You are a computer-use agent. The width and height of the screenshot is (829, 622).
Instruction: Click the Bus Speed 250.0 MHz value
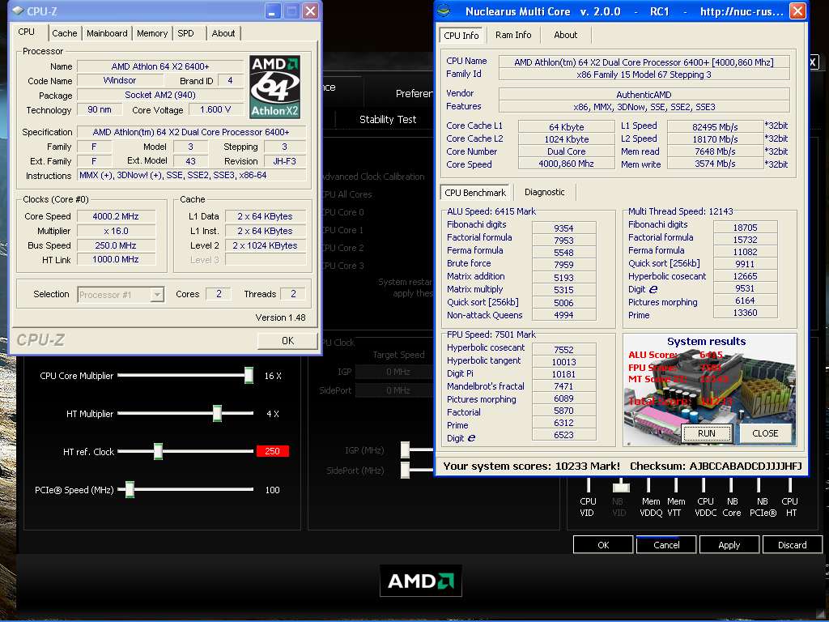[x=116, y=245]
